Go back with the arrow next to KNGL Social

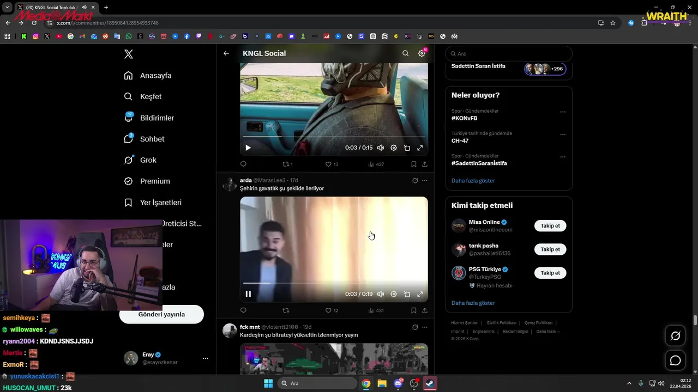pyautogui.click(x=226, y=53)
